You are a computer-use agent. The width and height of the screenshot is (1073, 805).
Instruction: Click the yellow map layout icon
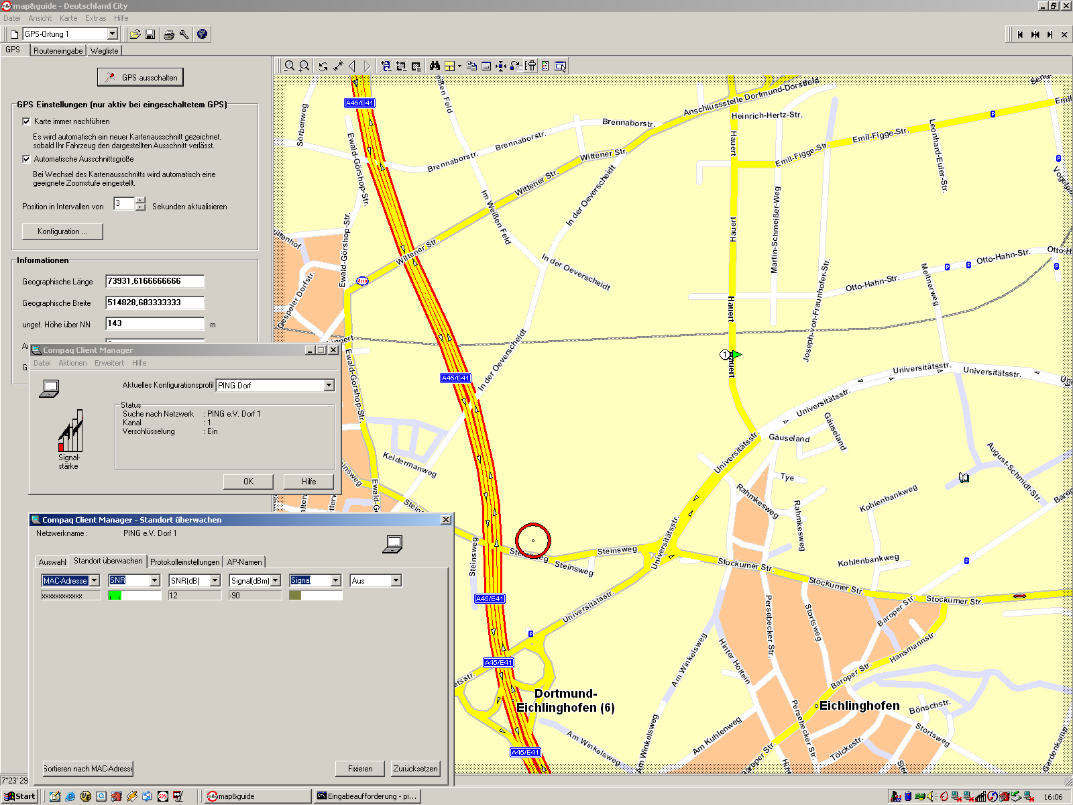[449, 66]
